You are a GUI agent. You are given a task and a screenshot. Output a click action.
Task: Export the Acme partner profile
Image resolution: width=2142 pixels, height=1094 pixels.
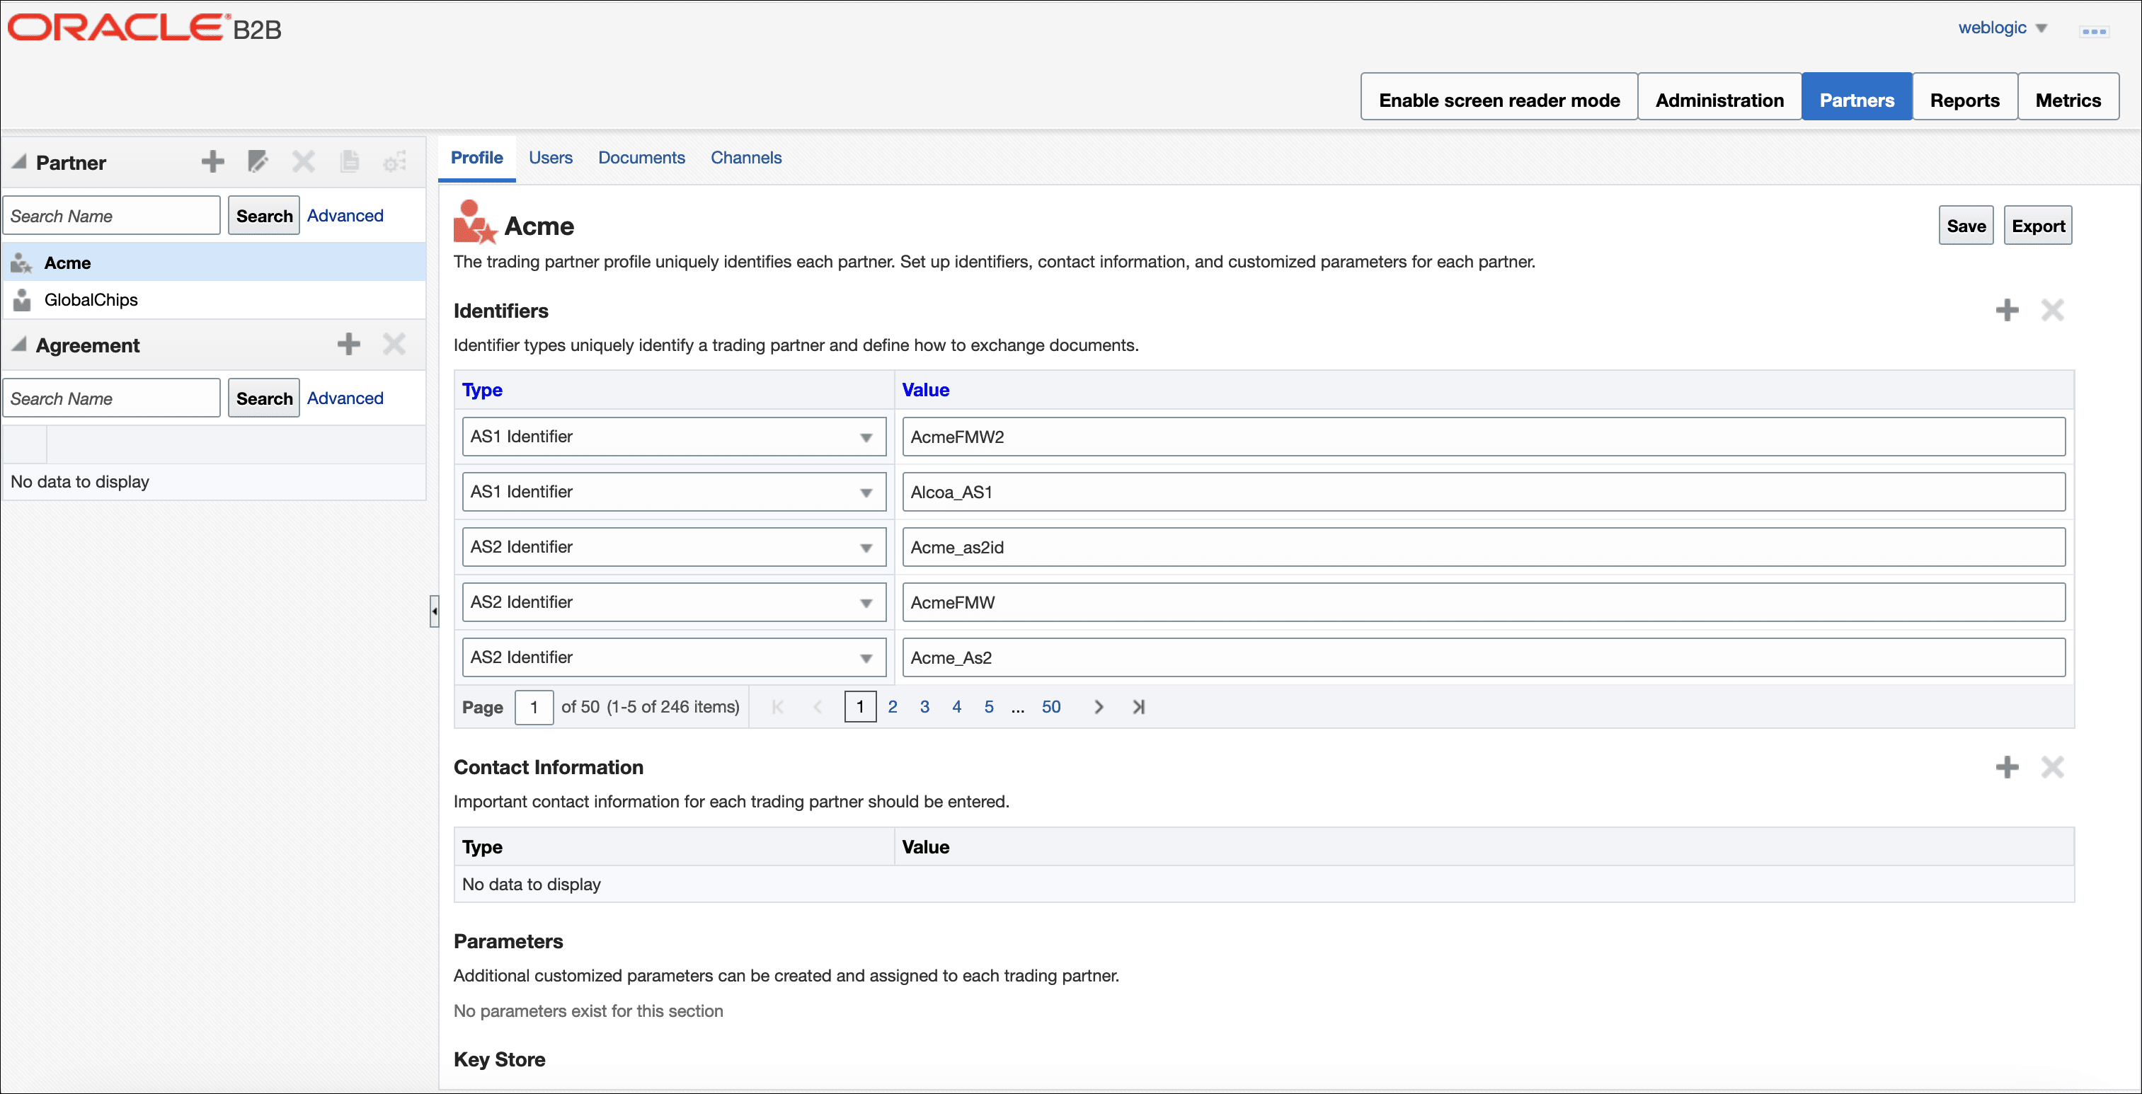click(2038, 225)
